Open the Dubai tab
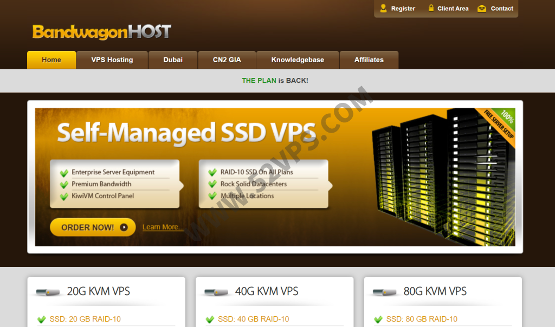 tap(173, 60)
